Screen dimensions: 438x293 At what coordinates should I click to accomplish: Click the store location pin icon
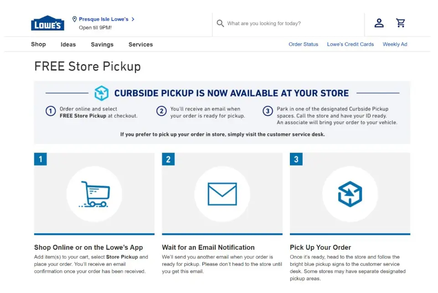(x=74, y=19)
